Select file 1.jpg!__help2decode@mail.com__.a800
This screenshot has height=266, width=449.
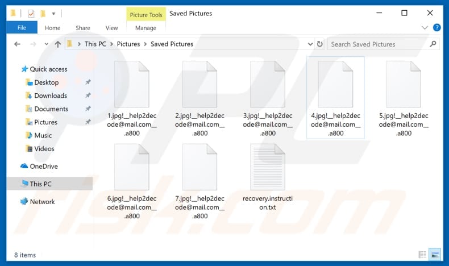pyautogui.click(x=132, y=98)
